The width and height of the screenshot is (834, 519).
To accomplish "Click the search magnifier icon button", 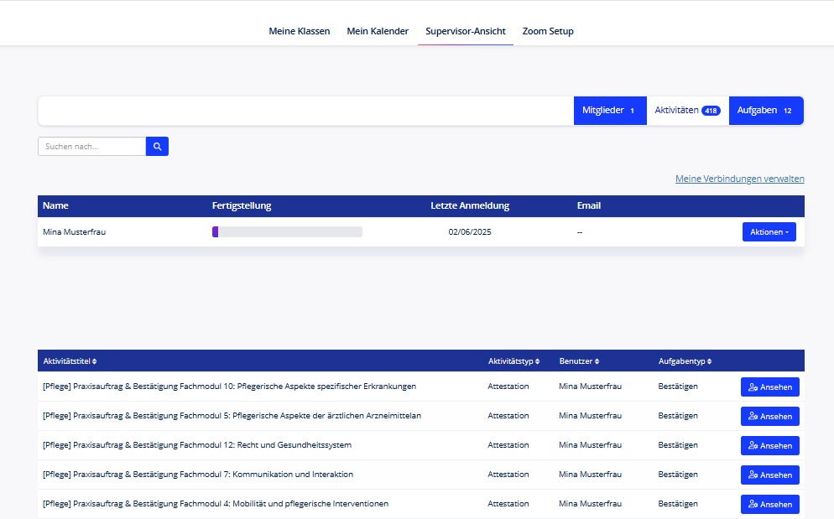I will click(157, 147).
